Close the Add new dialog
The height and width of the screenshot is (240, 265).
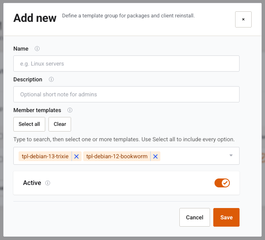coord(243,19)
